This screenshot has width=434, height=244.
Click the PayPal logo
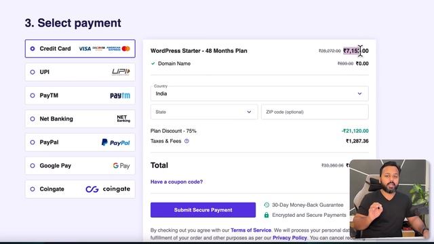click(116, 142)
